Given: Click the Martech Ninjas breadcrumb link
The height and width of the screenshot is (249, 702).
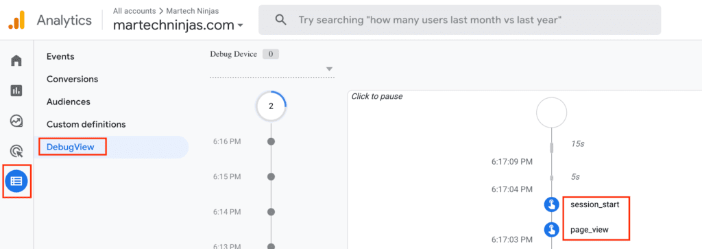Looking at the screenshot, I should (x=193, y=10).
